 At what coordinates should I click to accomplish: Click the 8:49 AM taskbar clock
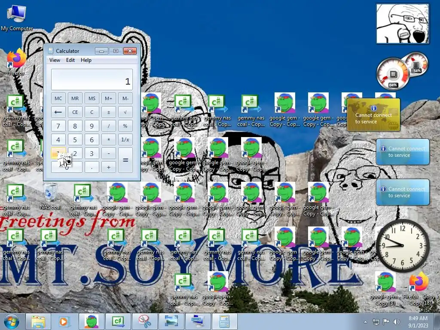(418, 322)
